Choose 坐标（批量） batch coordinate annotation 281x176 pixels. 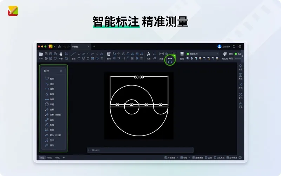(x=53, y=115)
